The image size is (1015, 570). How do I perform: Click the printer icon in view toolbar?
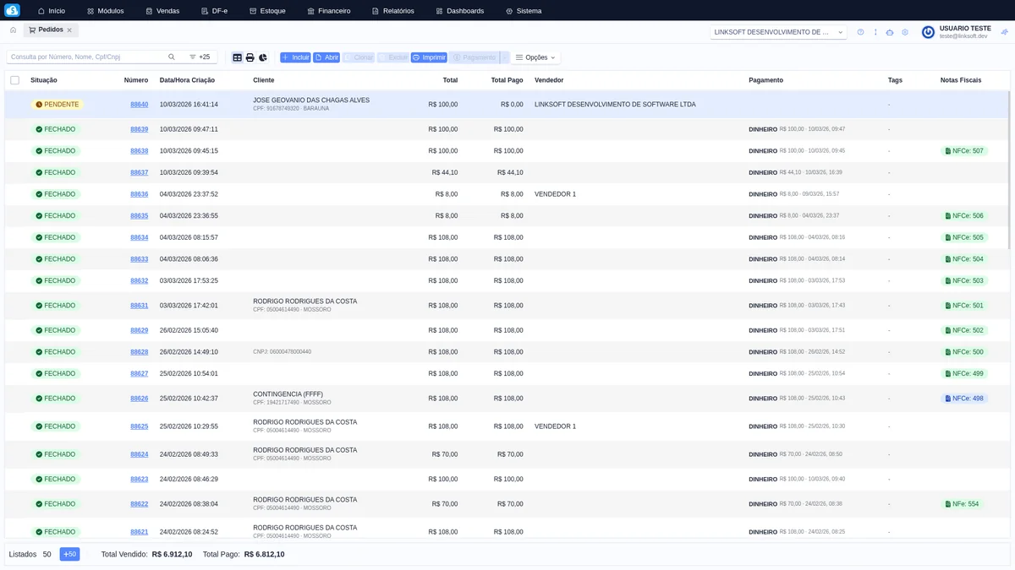pos(250,57)
